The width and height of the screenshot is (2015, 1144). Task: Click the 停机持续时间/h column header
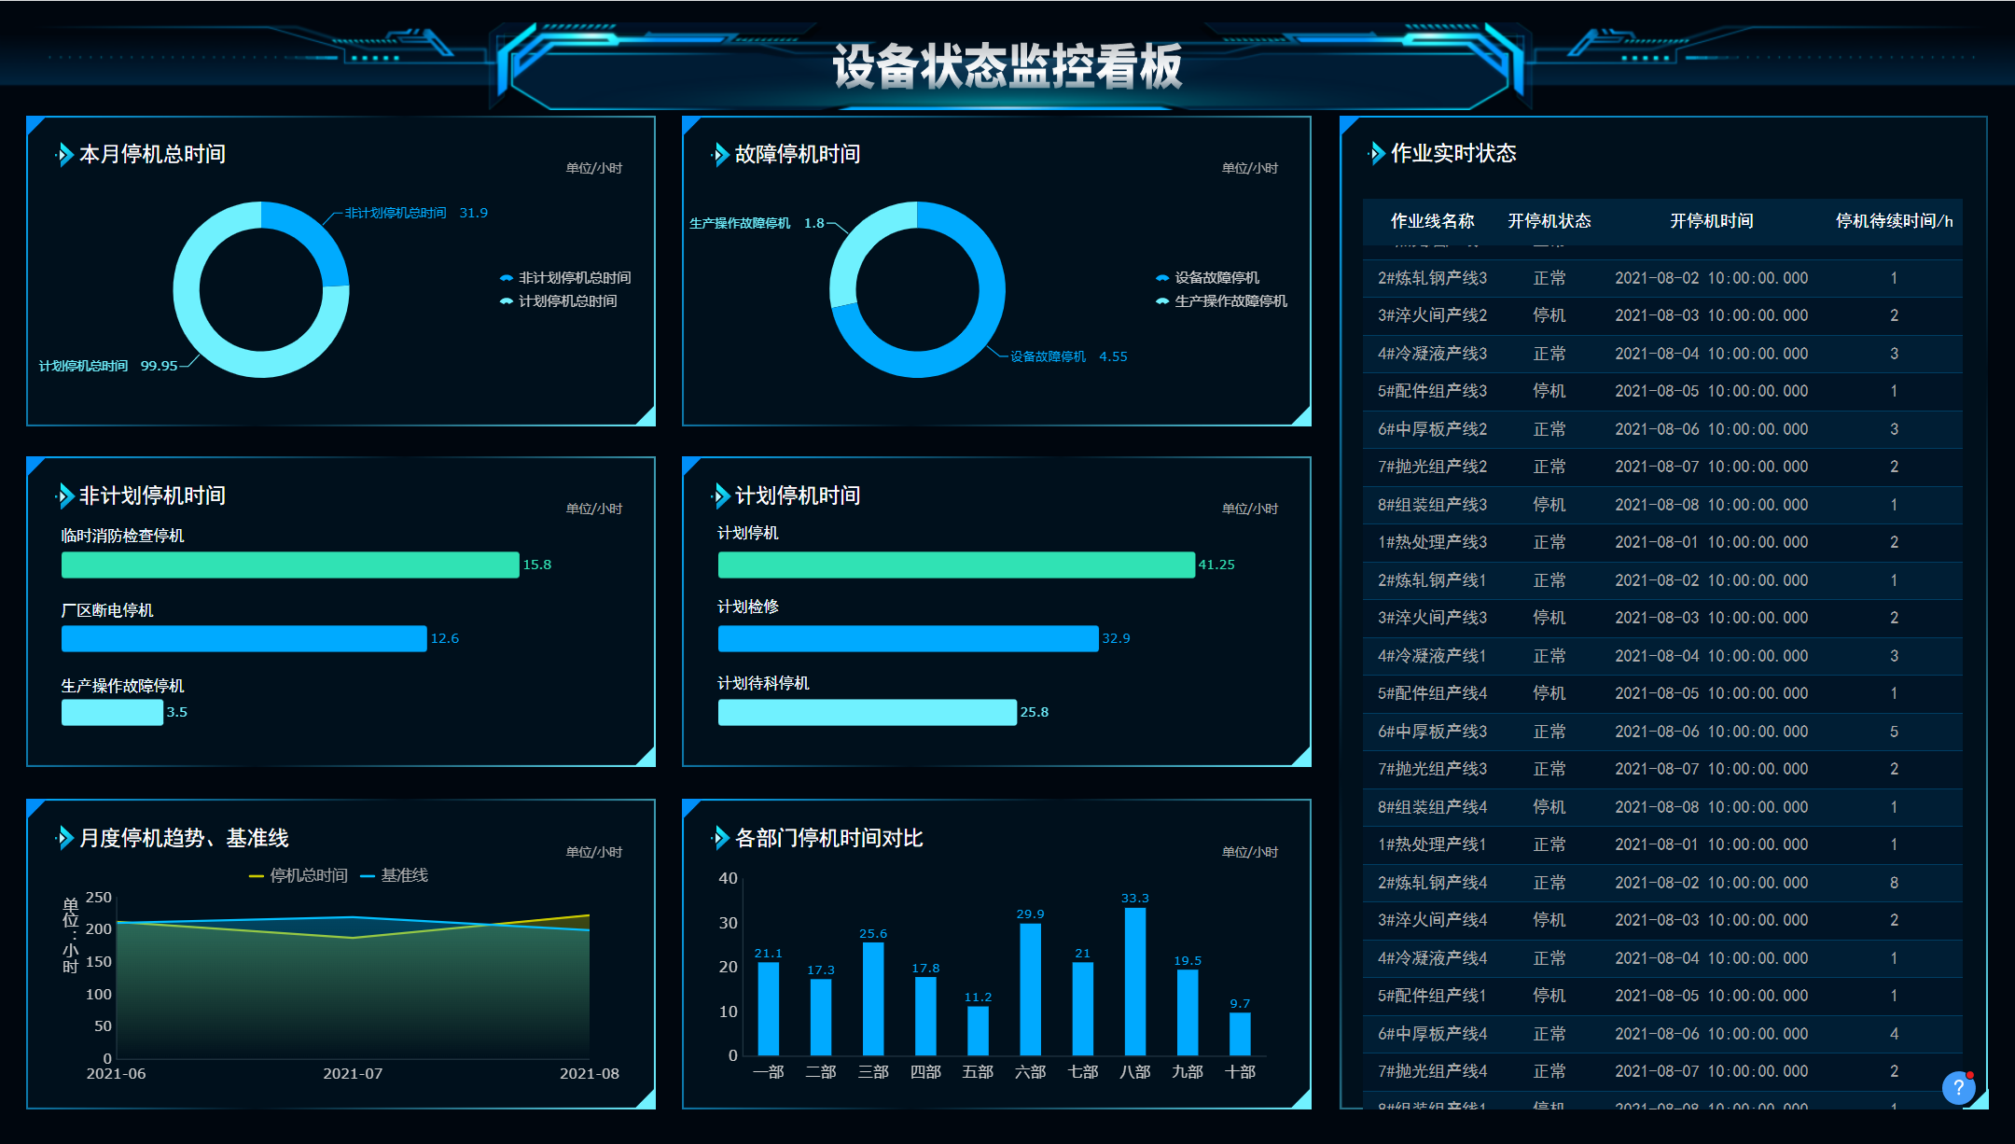pyautogui.click(x=1894, y=221)
